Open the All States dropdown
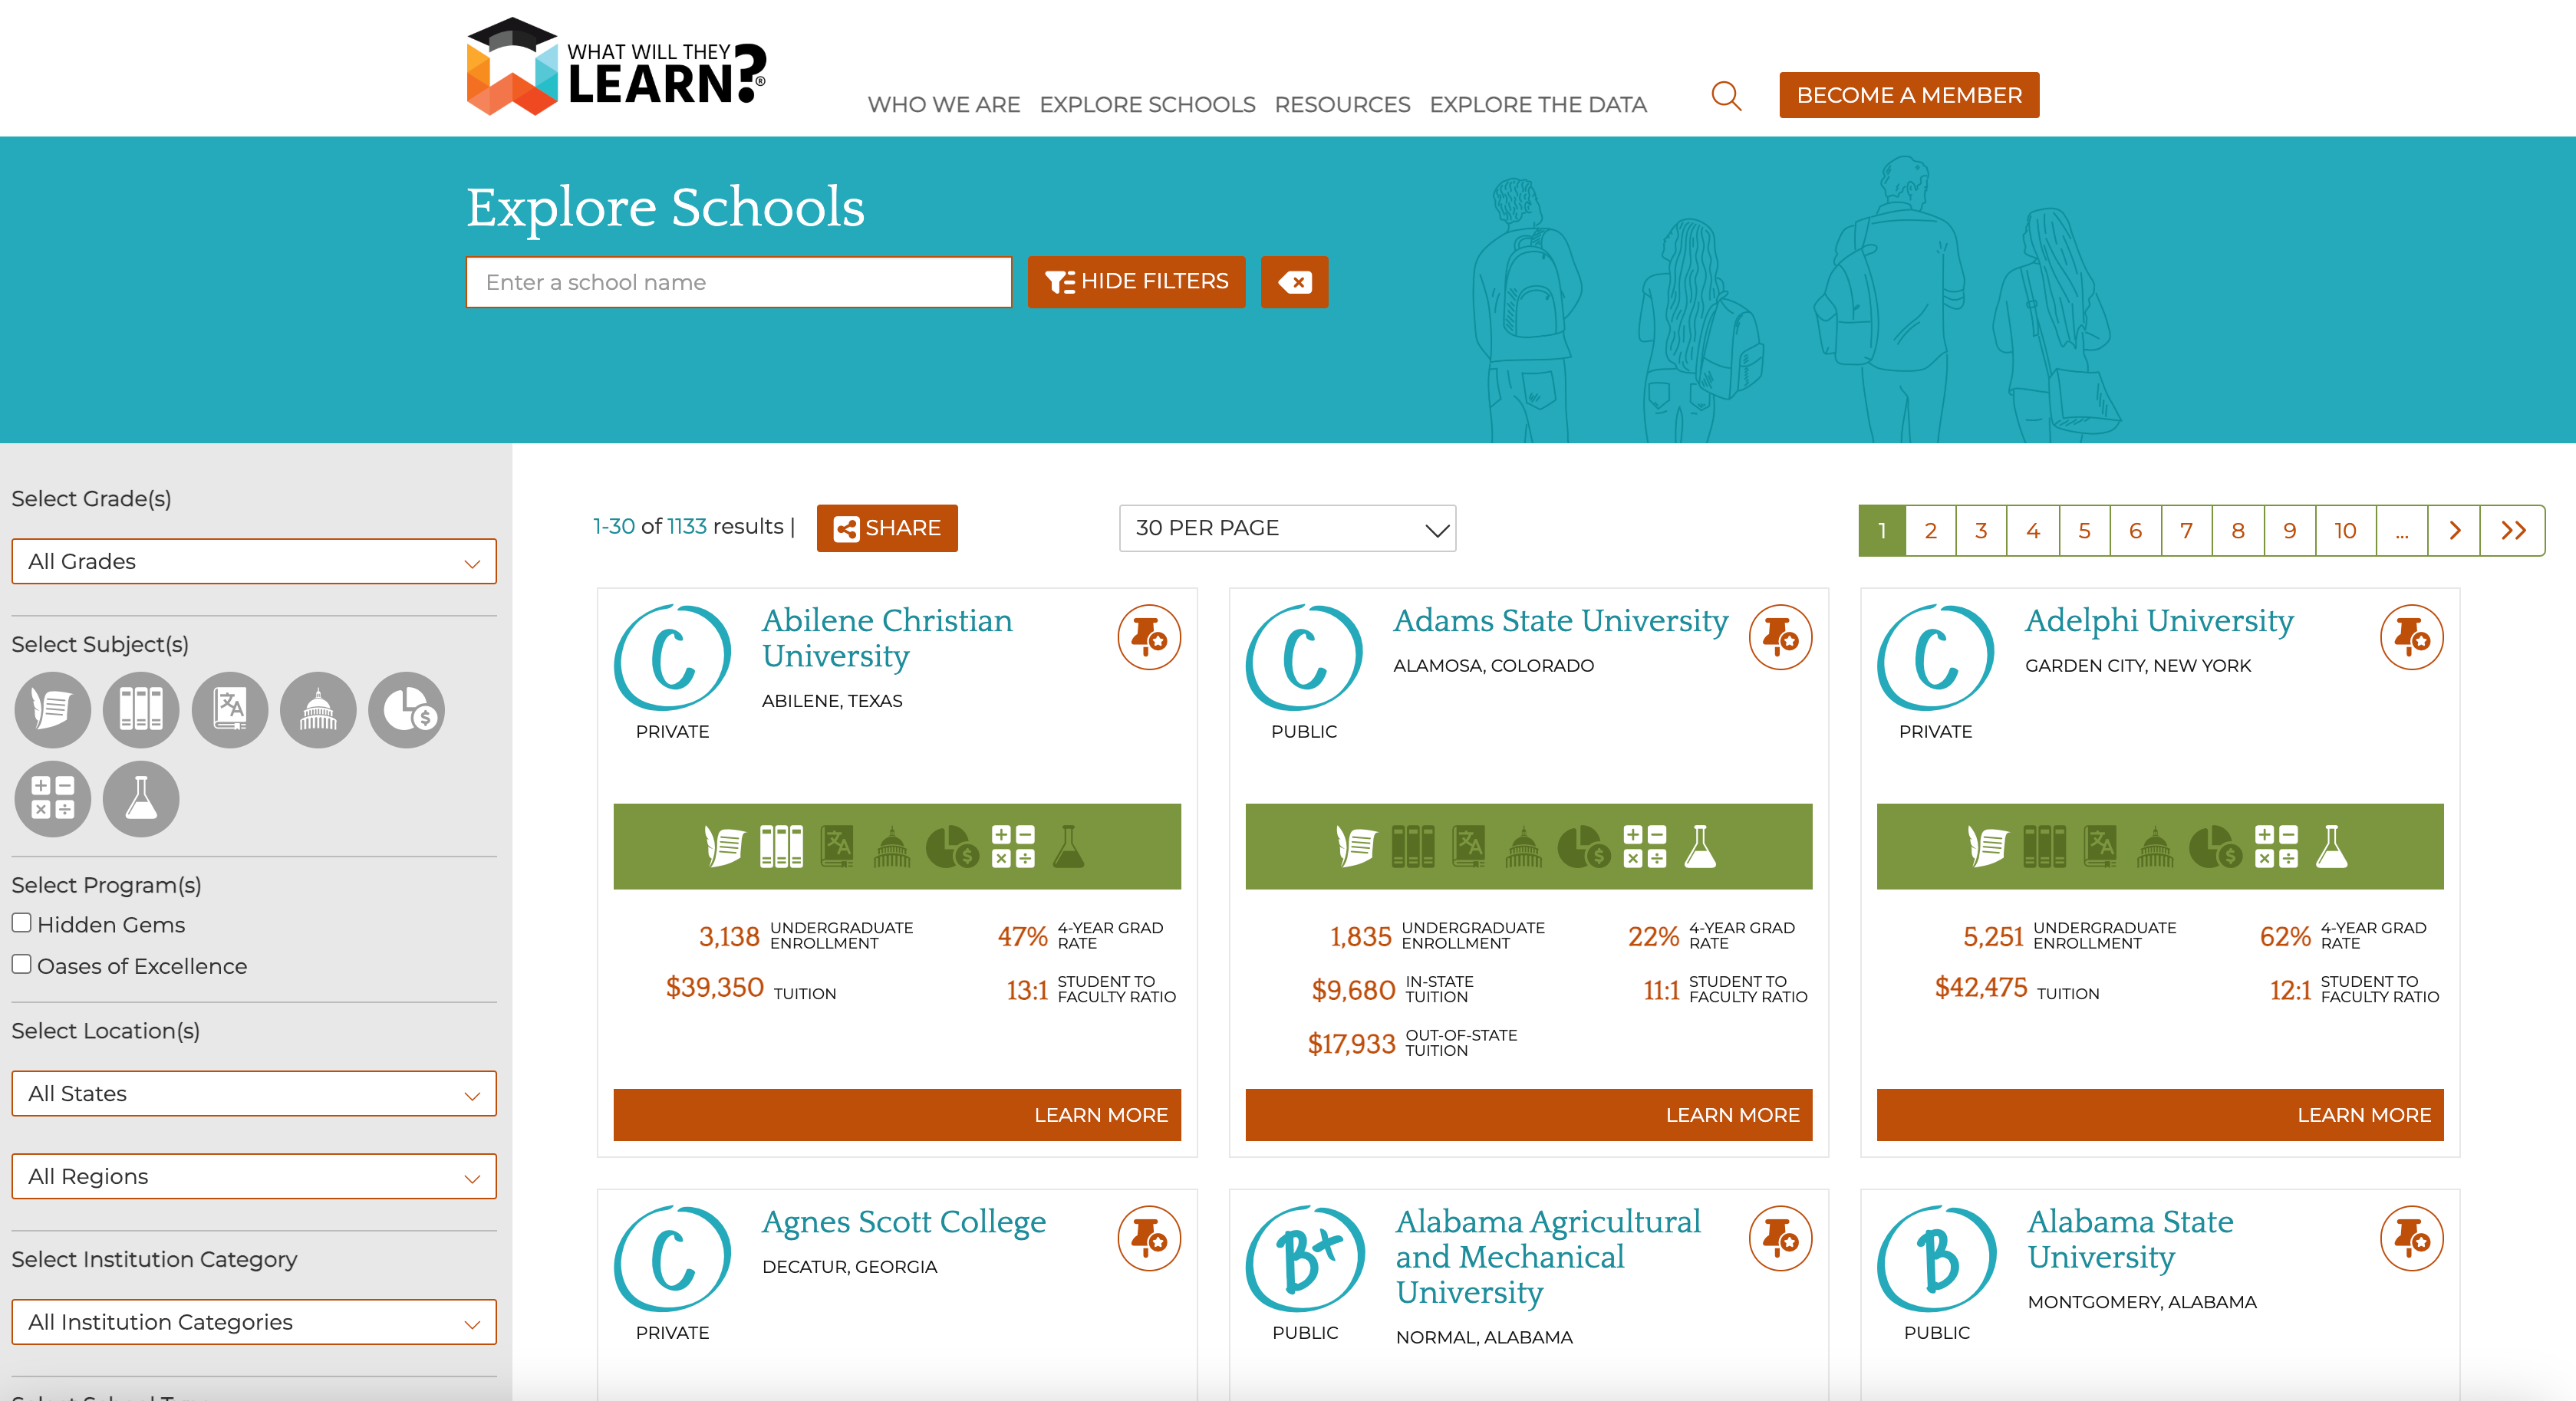The image size is (2576, 1401). (254, 1094)
